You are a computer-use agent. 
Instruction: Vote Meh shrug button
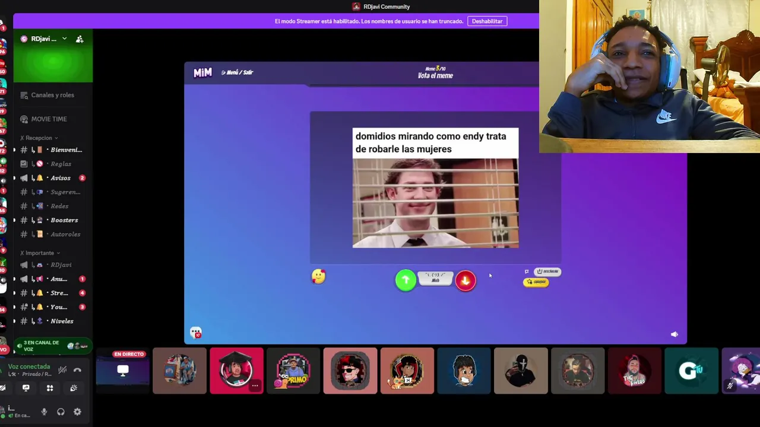(435, 278)
